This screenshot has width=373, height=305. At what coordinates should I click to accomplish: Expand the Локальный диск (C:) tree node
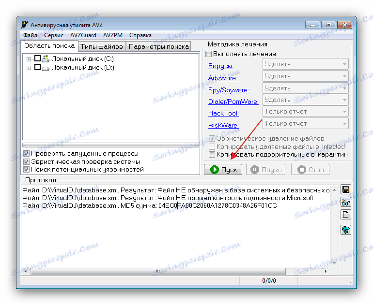click(x=29, y=59)
